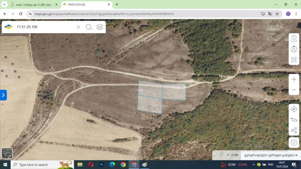Open File Explorer from taskbar

80,165
